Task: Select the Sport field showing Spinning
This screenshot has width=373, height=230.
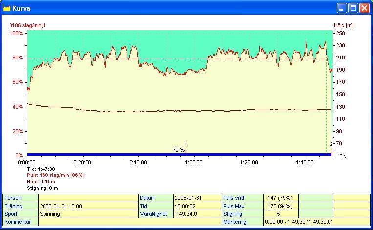Action: point(88,214)
